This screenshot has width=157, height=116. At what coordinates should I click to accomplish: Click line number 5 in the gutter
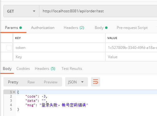11,109
